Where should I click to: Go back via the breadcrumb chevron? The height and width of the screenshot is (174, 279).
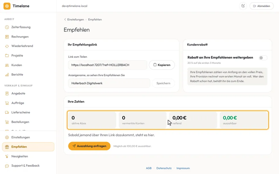65,19
